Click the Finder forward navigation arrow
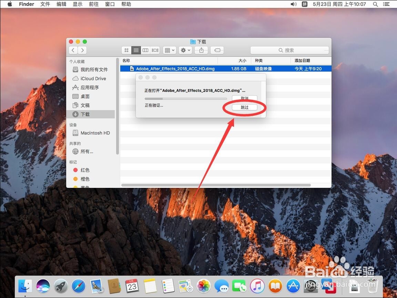 click(82, 50)
